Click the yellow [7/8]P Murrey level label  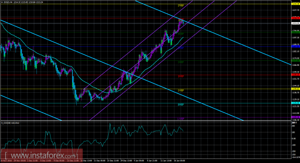click(181, 5)
